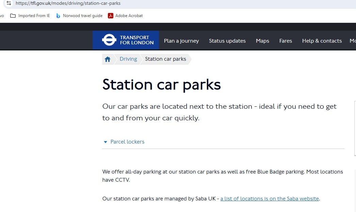This screenshot has height=212, width=356.
Task: Go to home via breadcrumb house icon
Action: [108, 59]
